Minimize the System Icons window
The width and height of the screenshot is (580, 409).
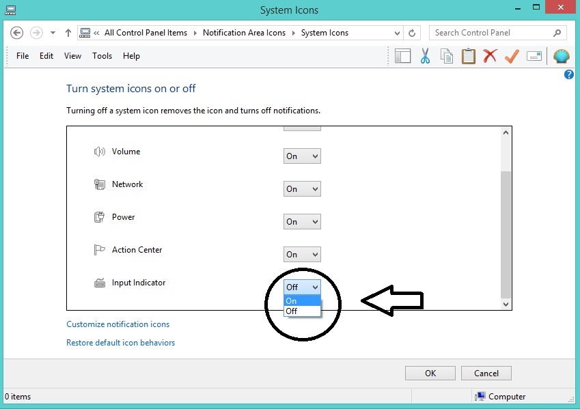[518, 8]
